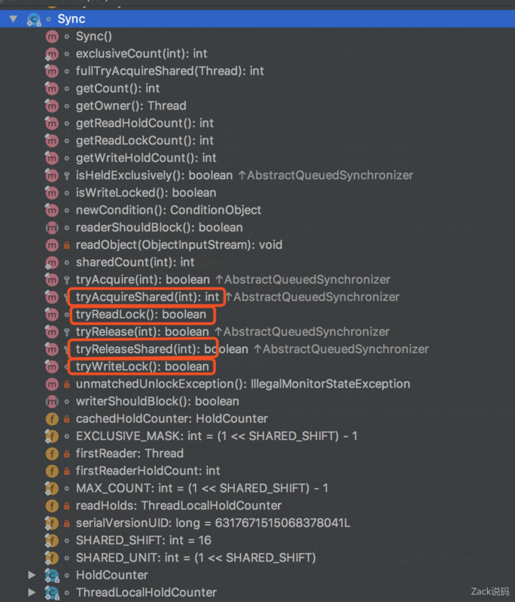Select writerShouldBlock(): boolean method

coord(157,402)
